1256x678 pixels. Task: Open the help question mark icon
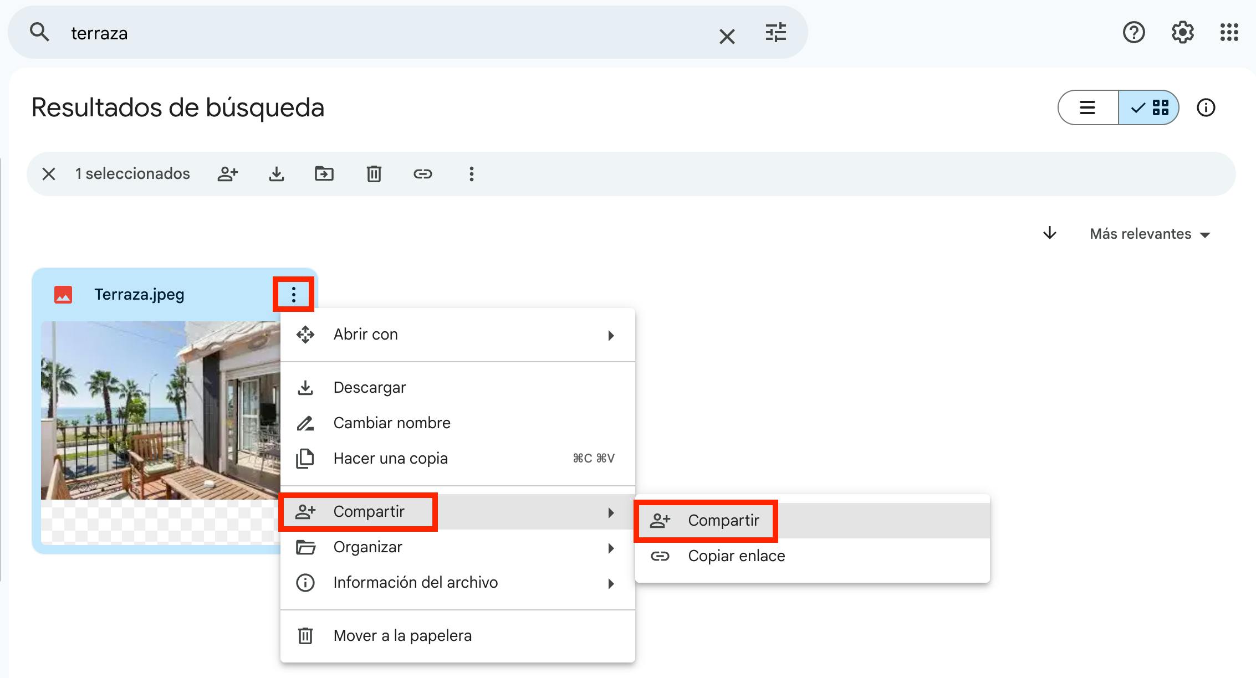(x=1134, y=33)
